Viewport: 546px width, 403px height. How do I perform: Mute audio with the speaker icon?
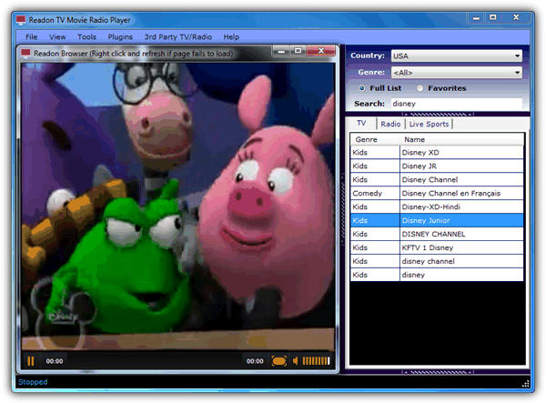pos(296,361)
